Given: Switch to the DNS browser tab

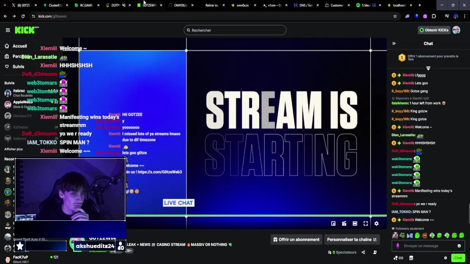Looking at the screenshot, I should pyautogui.click(x=305, y=5).
